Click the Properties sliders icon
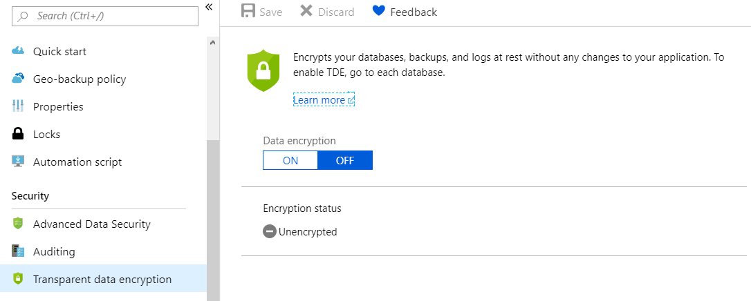 [x=19, y=106]
